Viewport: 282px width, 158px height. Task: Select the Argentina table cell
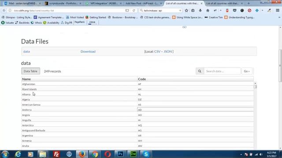point(79,136)
